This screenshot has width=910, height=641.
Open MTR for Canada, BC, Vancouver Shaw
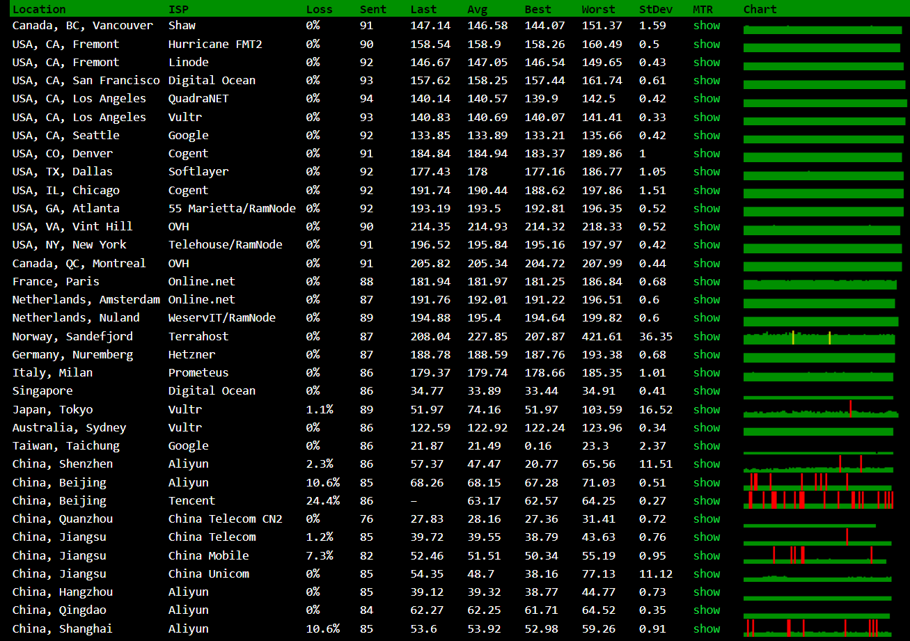coord(707,26)
